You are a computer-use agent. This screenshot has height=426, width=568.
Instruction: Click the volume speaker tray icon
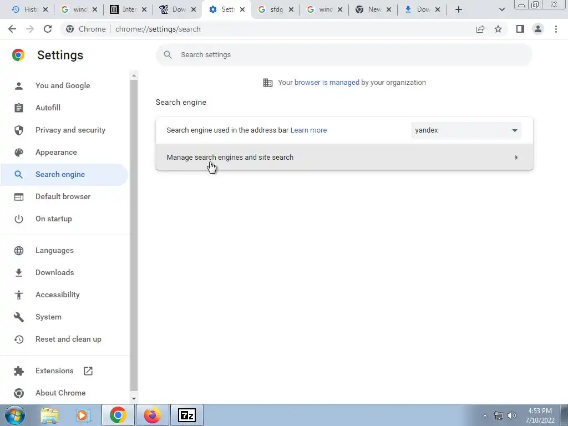click(x=511, y=415)
